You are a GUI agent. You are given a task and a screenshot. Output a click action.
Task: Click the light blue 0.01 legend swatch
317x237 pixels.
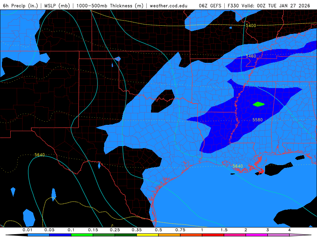point(38,235)
